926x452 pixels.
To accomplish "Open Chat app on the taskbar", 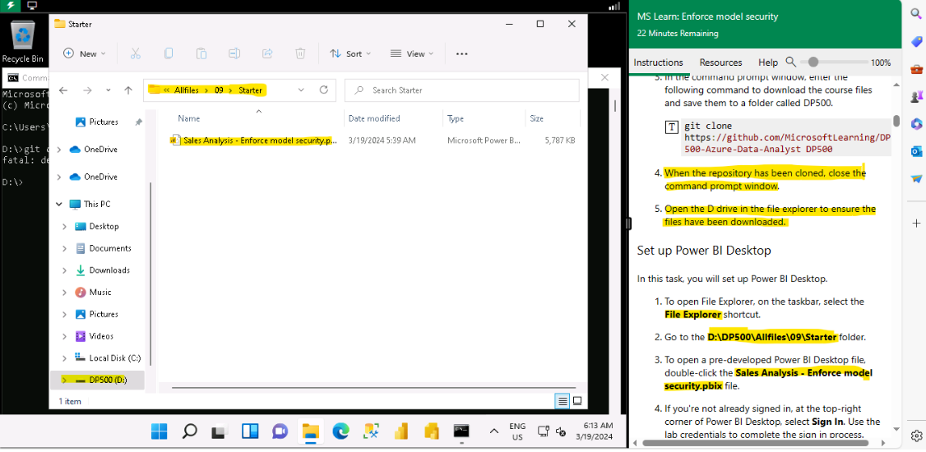I will 280,432.
